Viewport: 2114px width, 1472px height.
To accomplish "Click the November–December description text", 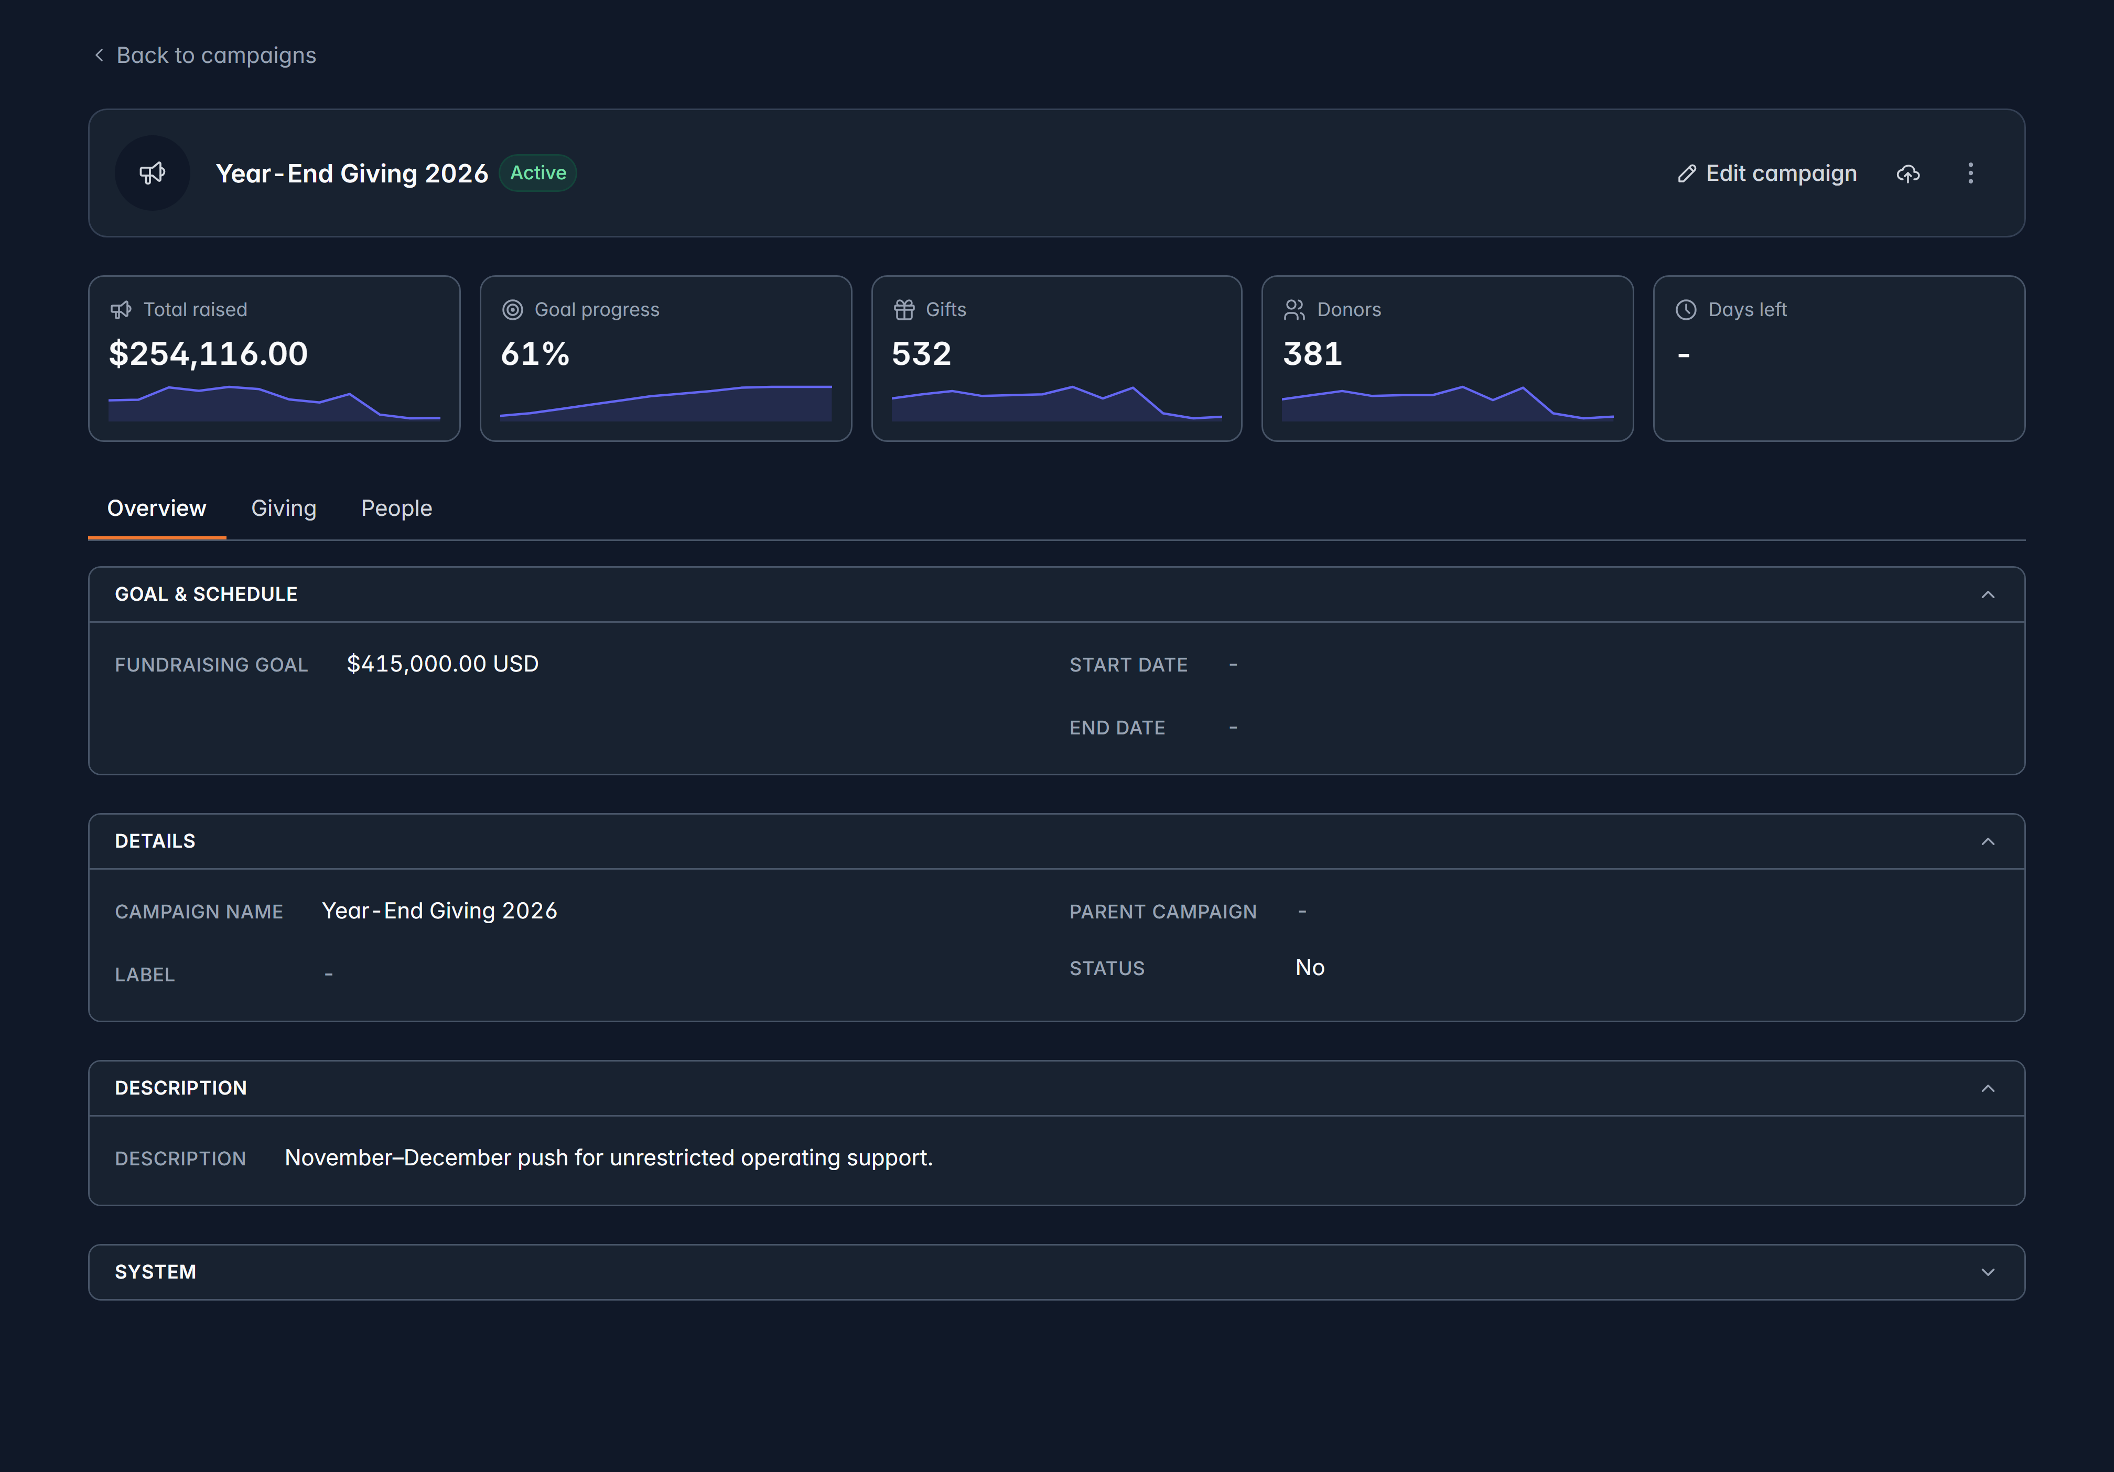I will pyautogui.click(x=609, y=1158).
